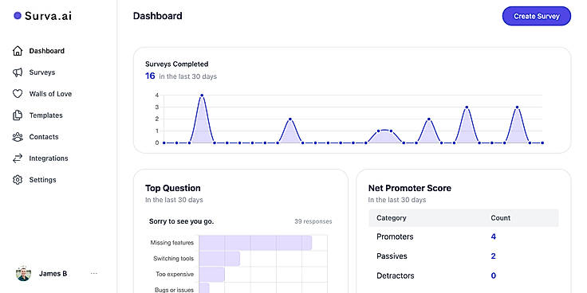Go to the Surveys menu item

[x=42, y=72]
